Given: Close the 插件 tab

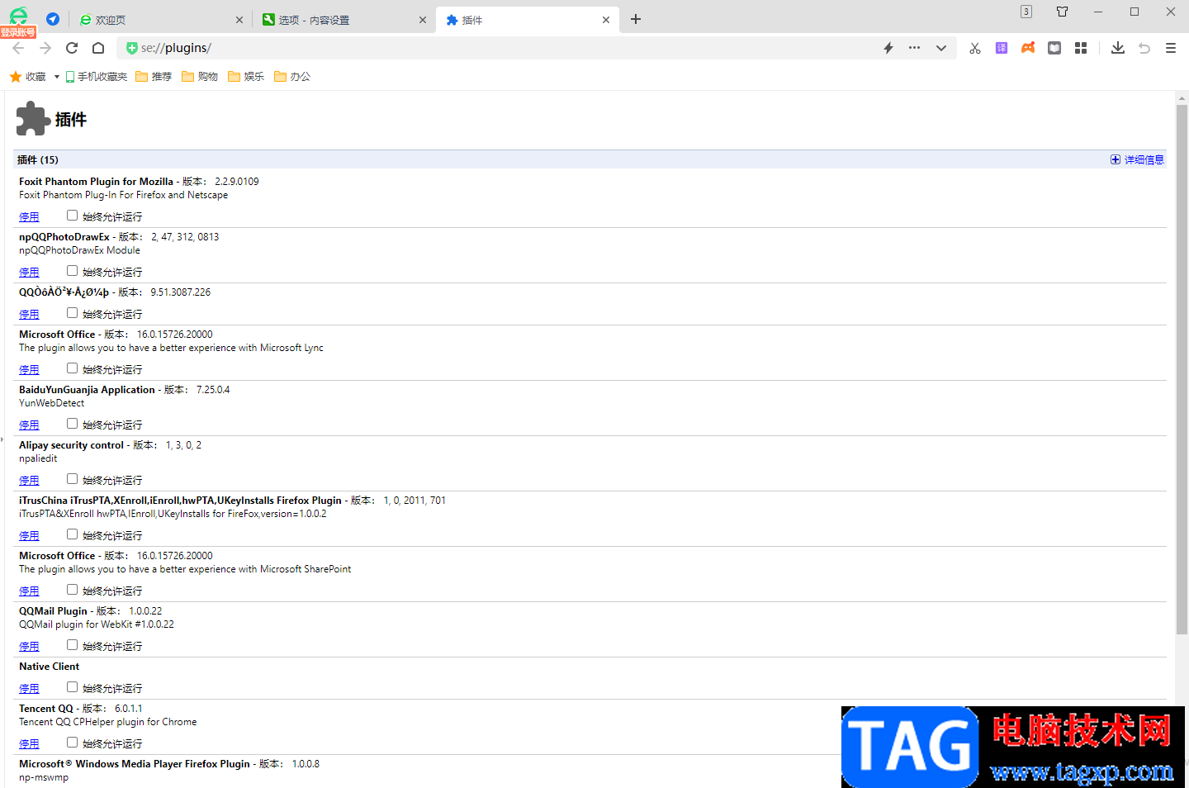Looking at the screenshot, I should (x=606, y=20).
